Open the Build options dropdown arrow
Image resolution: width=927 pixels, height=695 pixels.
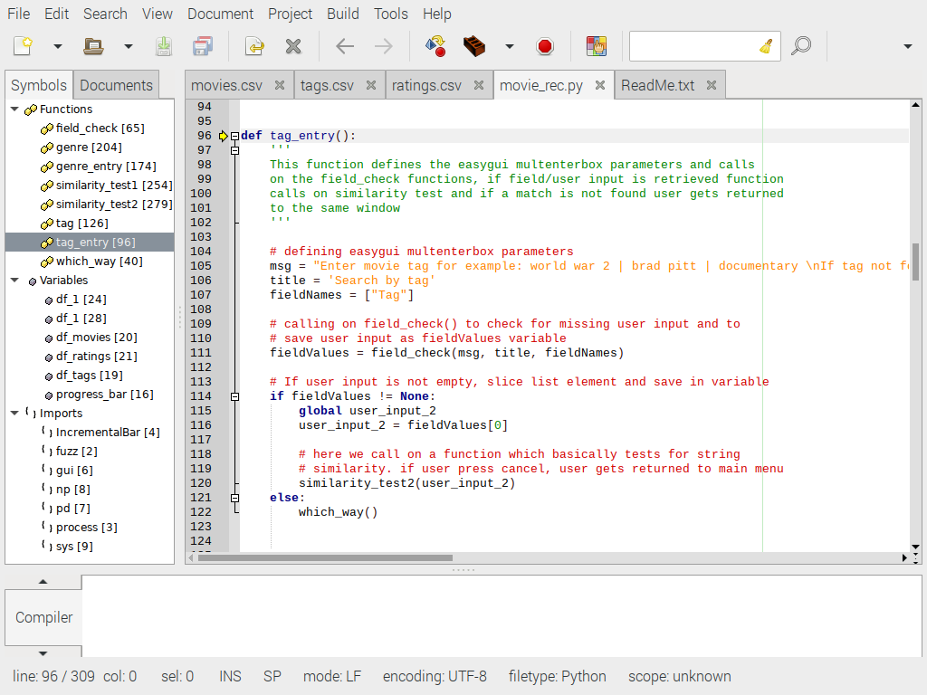[509, 45]
